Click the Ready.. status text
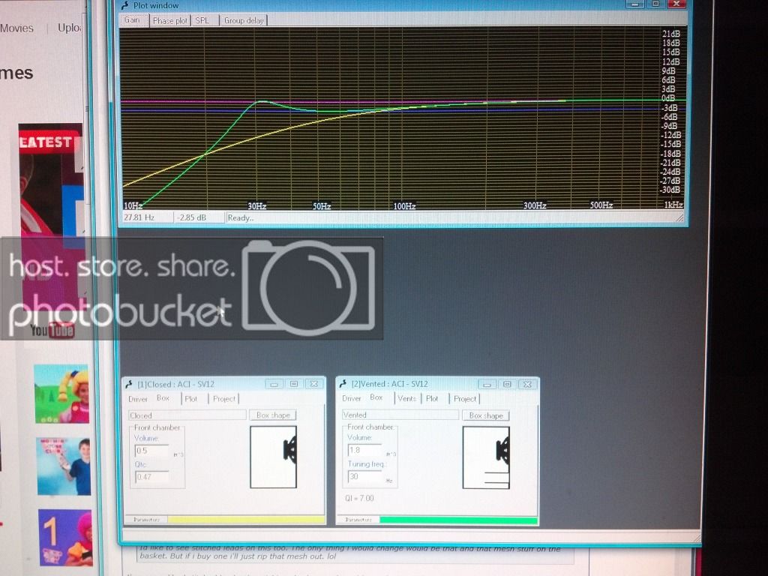768x576 pixels. coord(239,218)
